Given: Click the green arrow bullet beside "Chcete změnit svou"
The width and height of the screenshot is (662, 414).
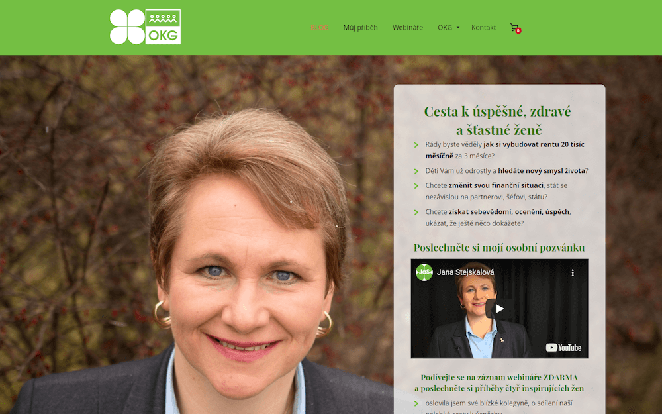Looking at the screenshot, I should click(416, 186).
